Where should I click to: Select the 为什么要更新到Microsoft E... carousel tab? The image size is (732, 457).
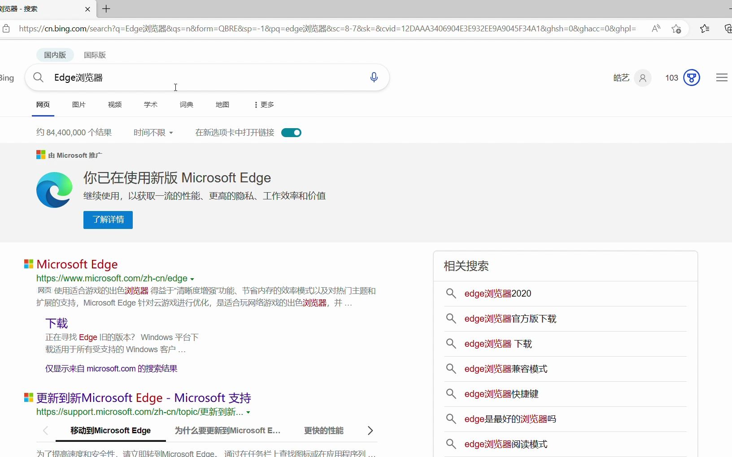click(x=227, y=431)
